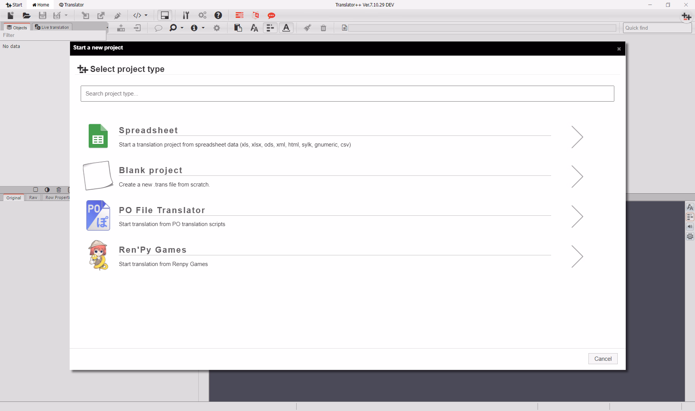Expand the code brackets dropdown arrow
695x411 pixels.
[146, 16]
